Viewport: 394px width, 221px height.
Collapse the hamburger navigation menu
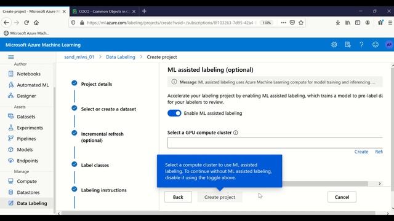point(11,57)
